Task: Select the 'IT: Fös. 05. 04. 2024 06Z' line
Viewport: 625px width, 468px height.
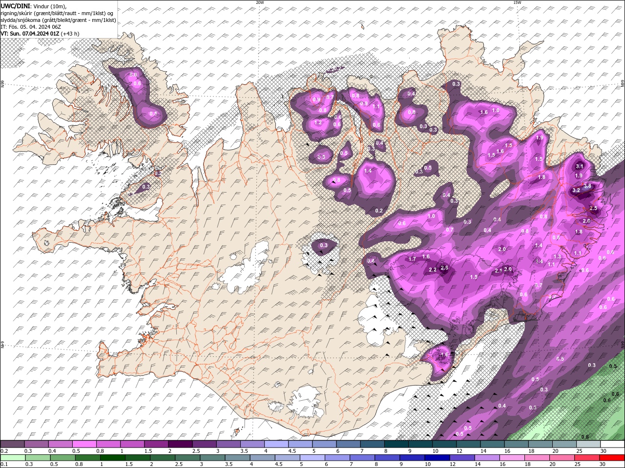Action: coord(30,27)
